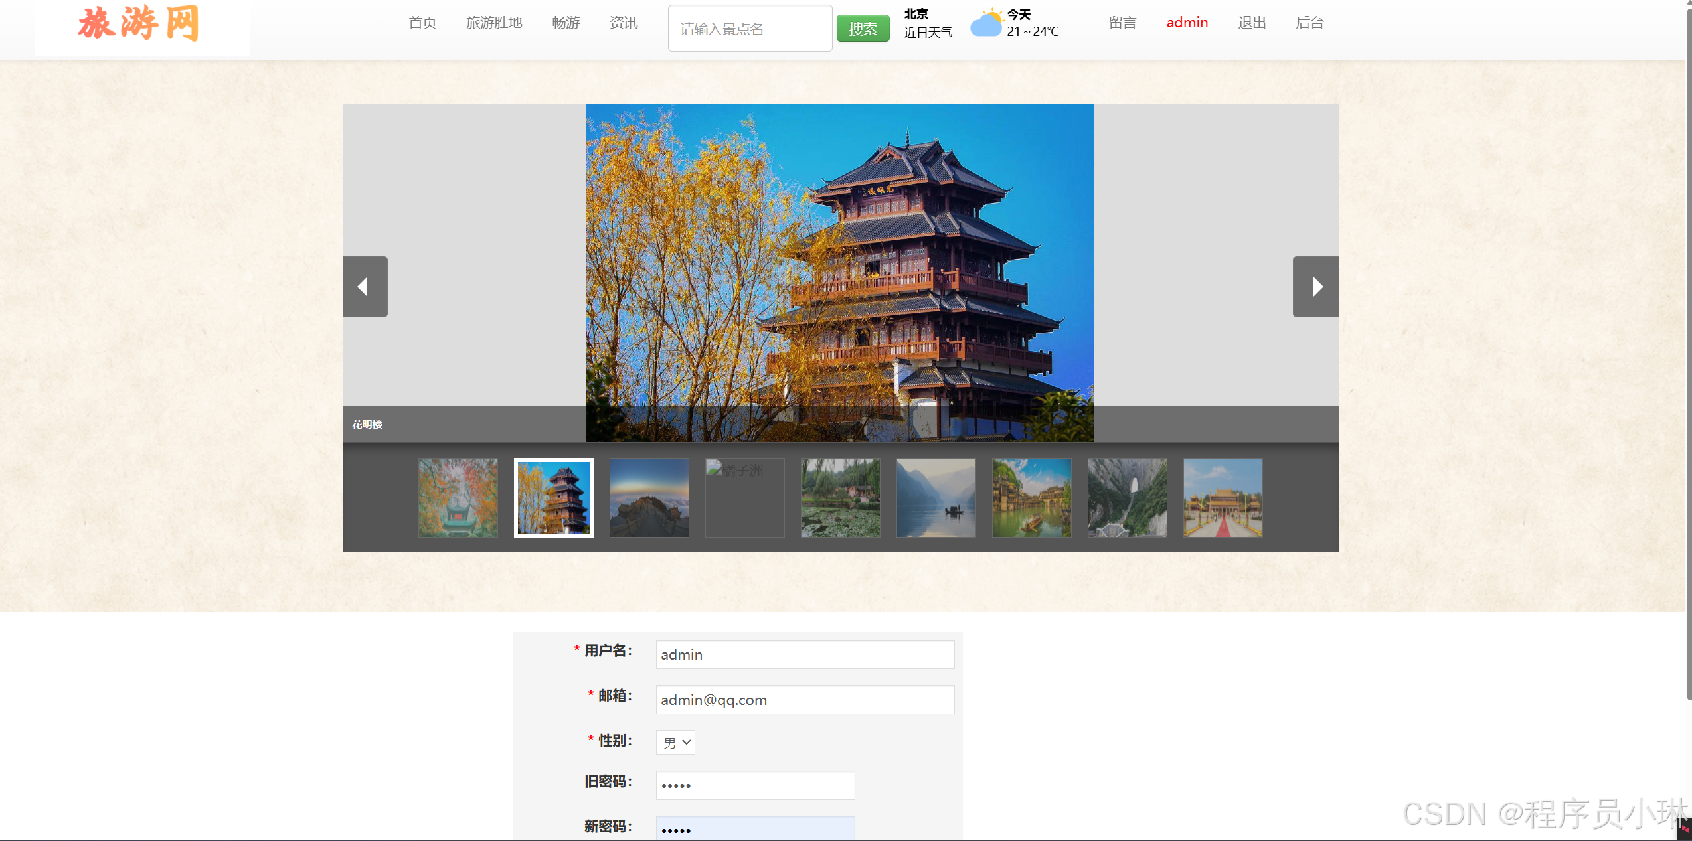Click the 搜索 search button
1692x841 pixels.
tap(863, 28)
